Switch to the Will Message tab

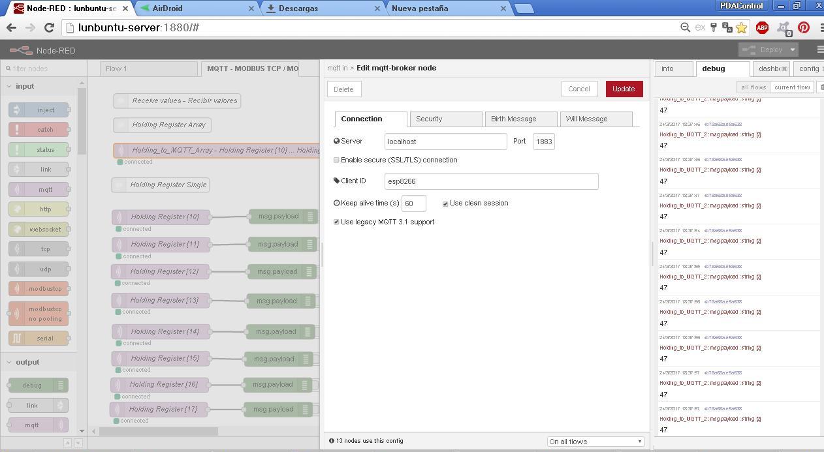pyautogui.click(x=596, y=119)
